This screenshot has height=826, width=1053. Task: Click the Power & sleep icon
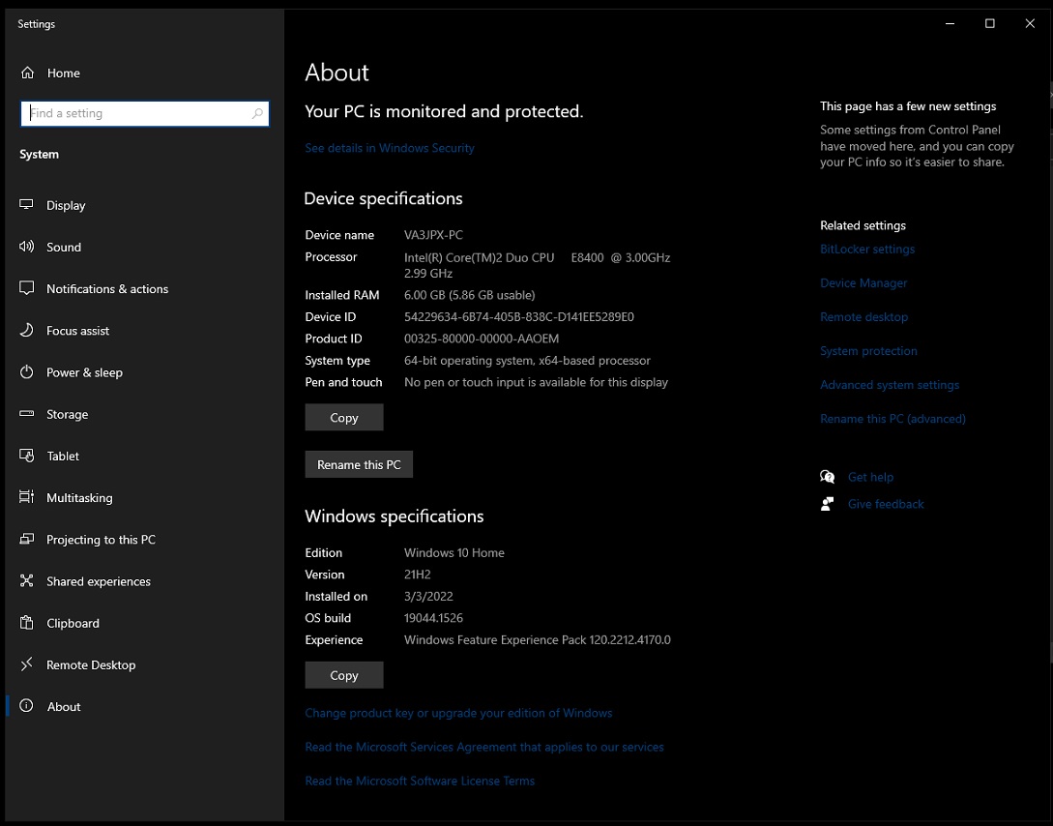(x=27, y=372)
